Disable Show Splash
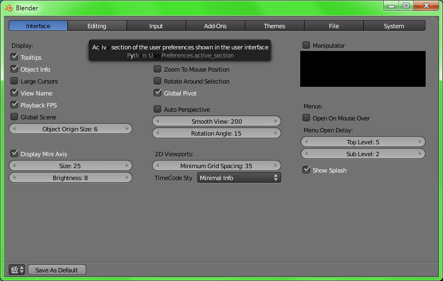 tap(306, 170)
